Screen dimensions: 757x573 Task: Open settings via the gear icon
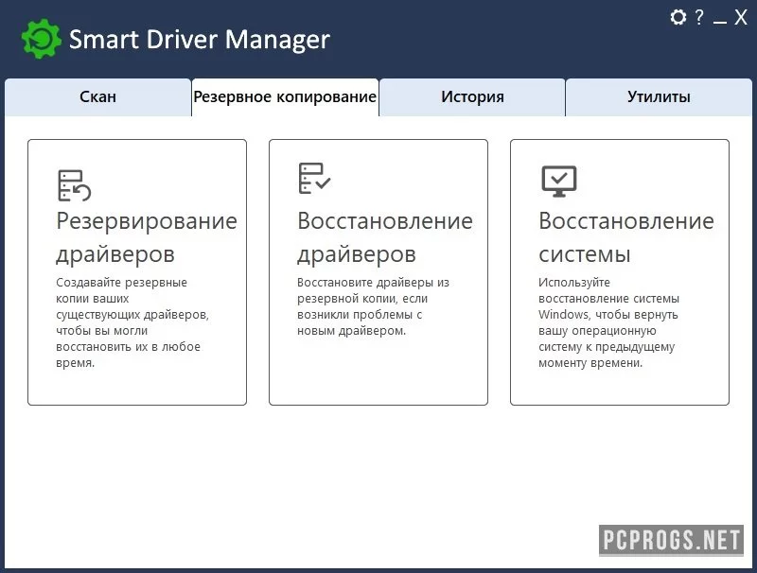[678, 17]
